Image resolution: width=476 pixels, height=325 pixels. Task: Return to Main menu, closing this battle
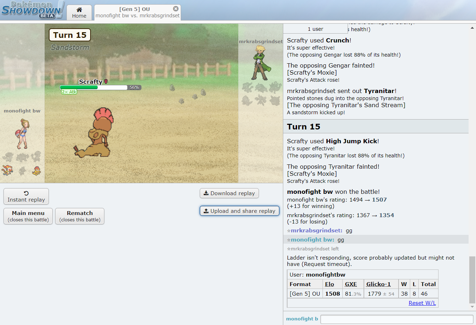pos(28,216)
